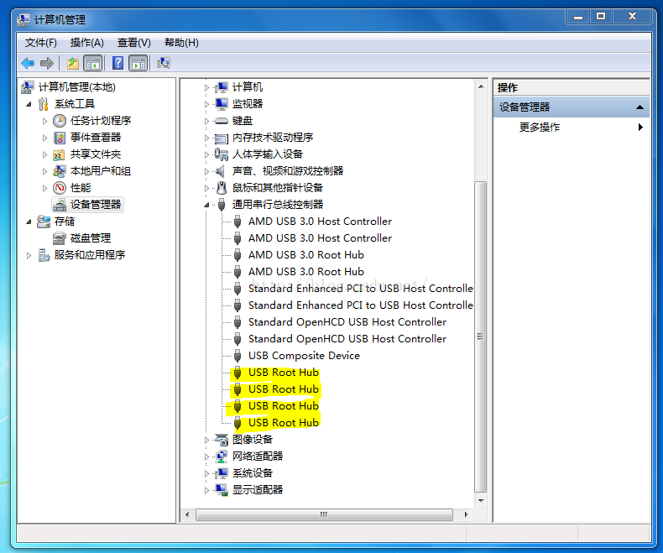The width and height of the screenshot is (663, 553).
Task: Click the camera icon next to 图像设备
Action: click(222, 440)
